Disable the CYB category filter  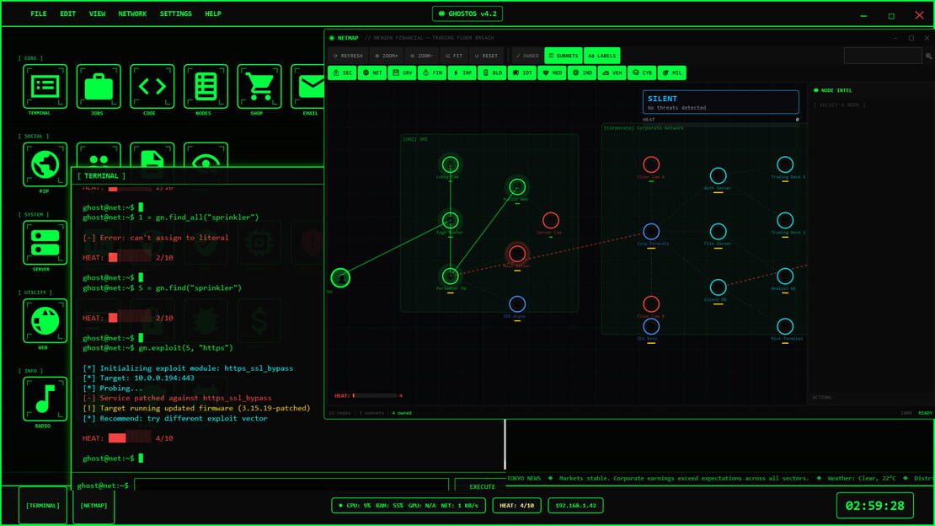click(x=642, y=72)
